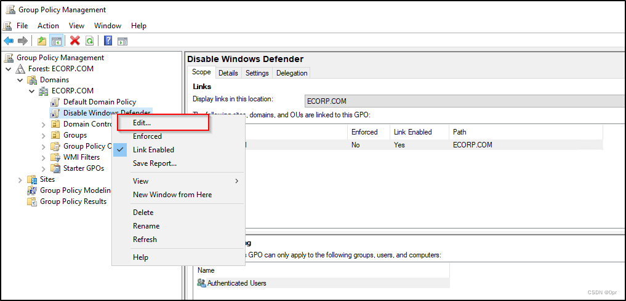Select the Disable Windows Defender tree item
The image size is (626, 301).
pos(107,113)
